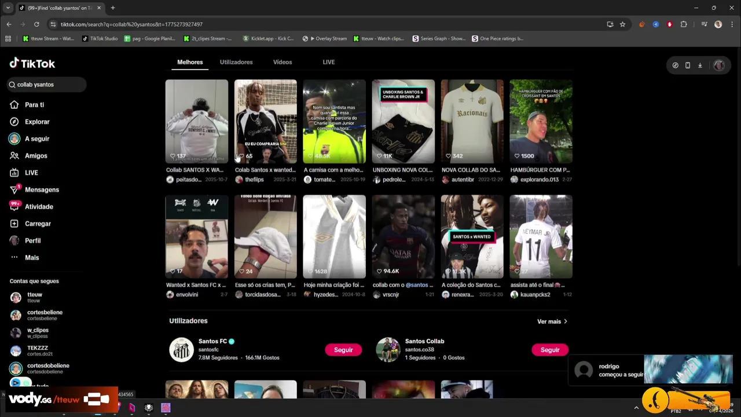Open followed account TEKZZZ
The image size is (741, 417).
coord(31,351)
